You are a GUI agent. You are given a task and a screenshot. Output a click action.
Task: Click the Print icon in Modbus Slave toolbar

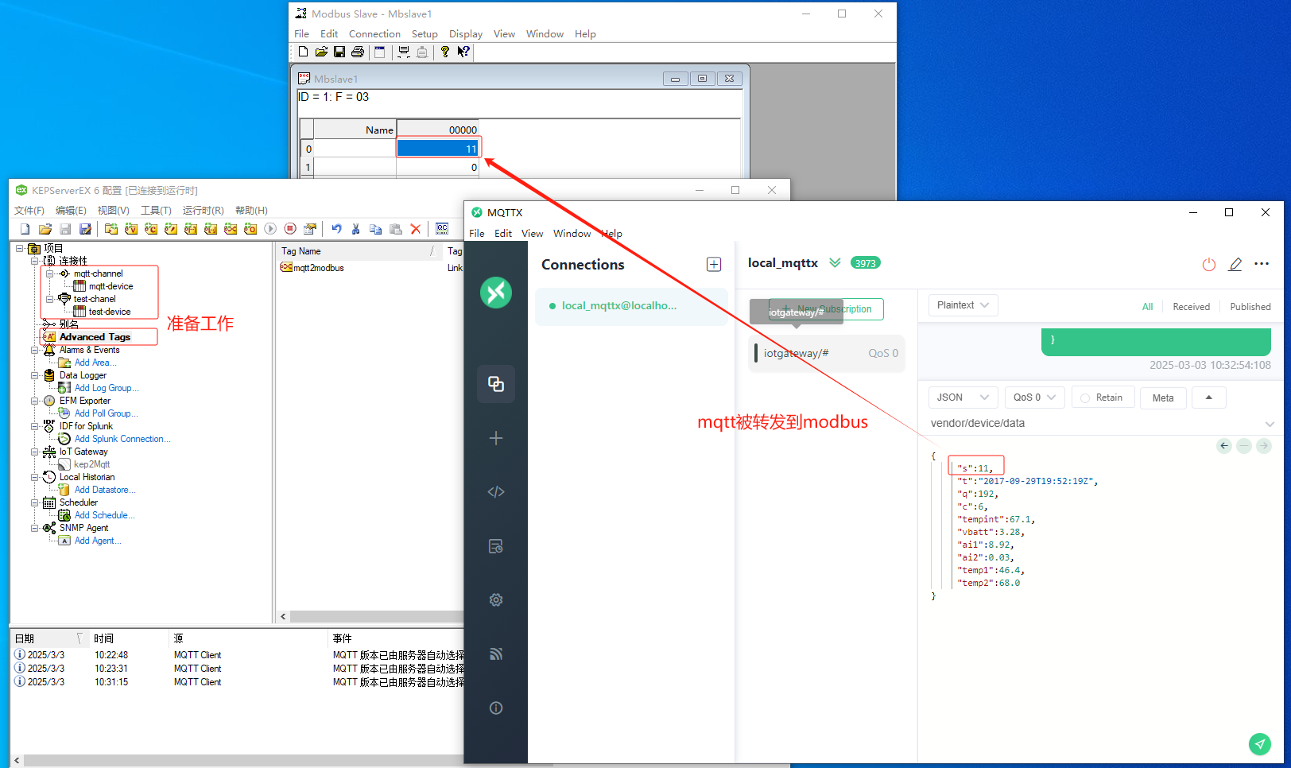click(x=358, y=52)
